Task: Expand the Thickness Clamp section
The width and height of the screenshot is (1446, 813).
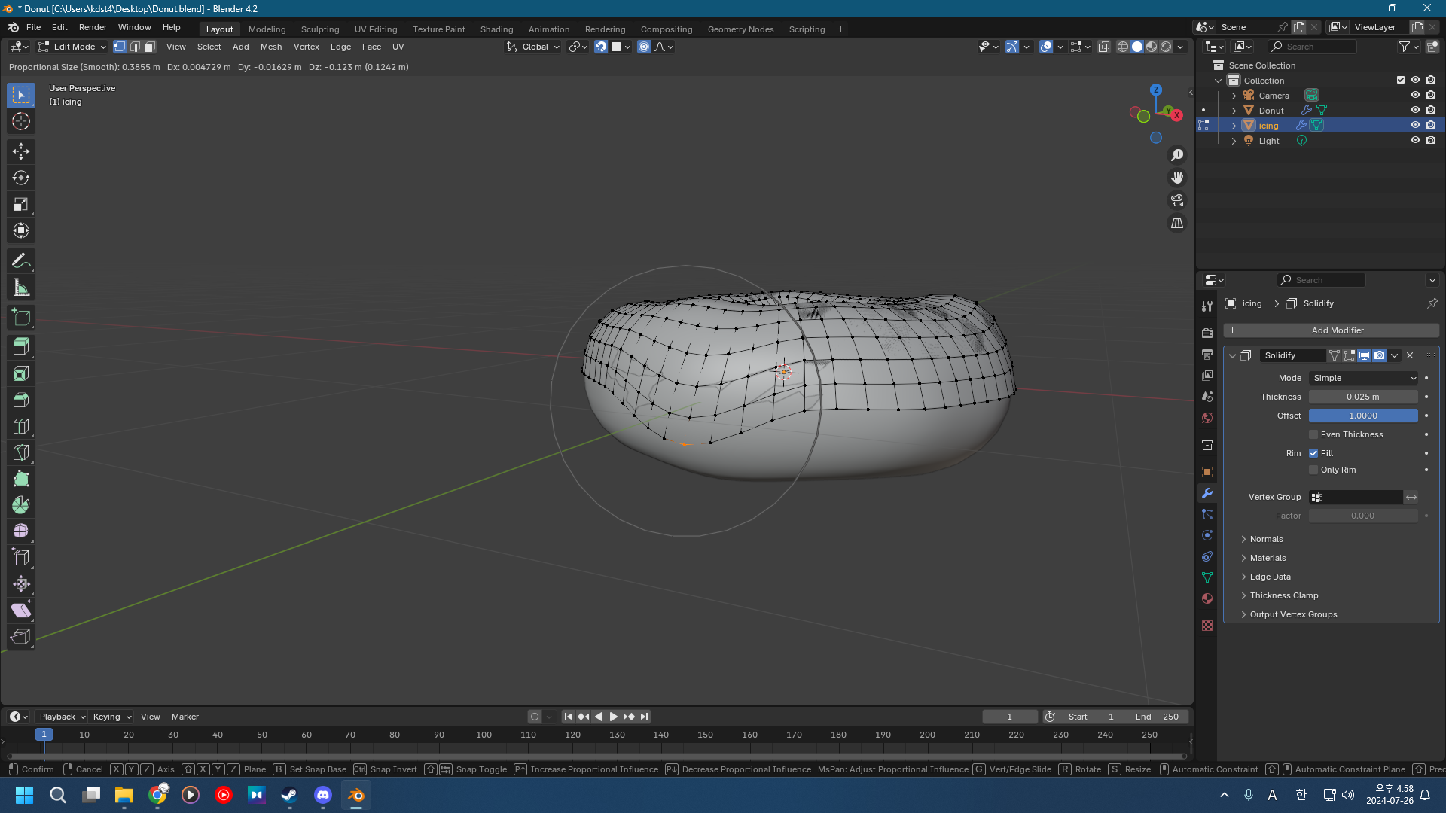Action: point(1283,595)
